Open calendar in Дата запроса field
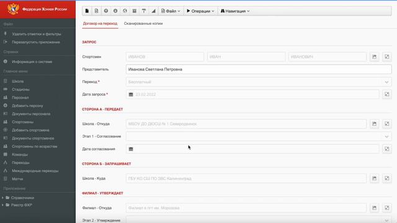The image size is (397, 223). click(131, 94)
